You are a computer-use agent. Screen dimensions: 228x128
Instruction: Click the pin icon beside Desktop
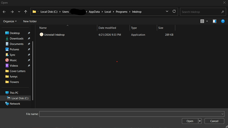(29, 33)
